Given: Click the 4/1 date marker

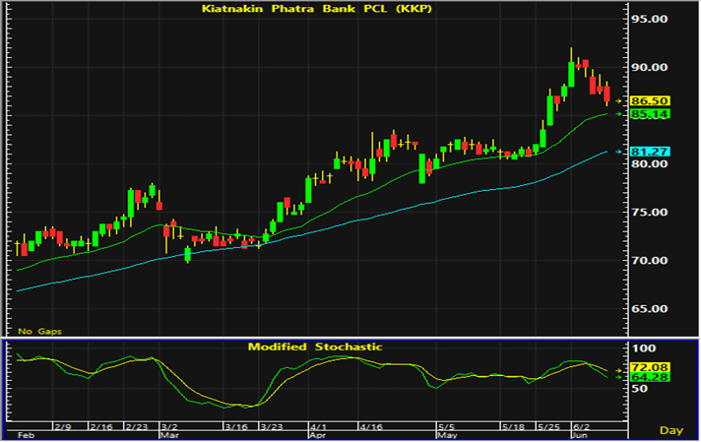Looking at the screenshot, I should click(318, 427).
